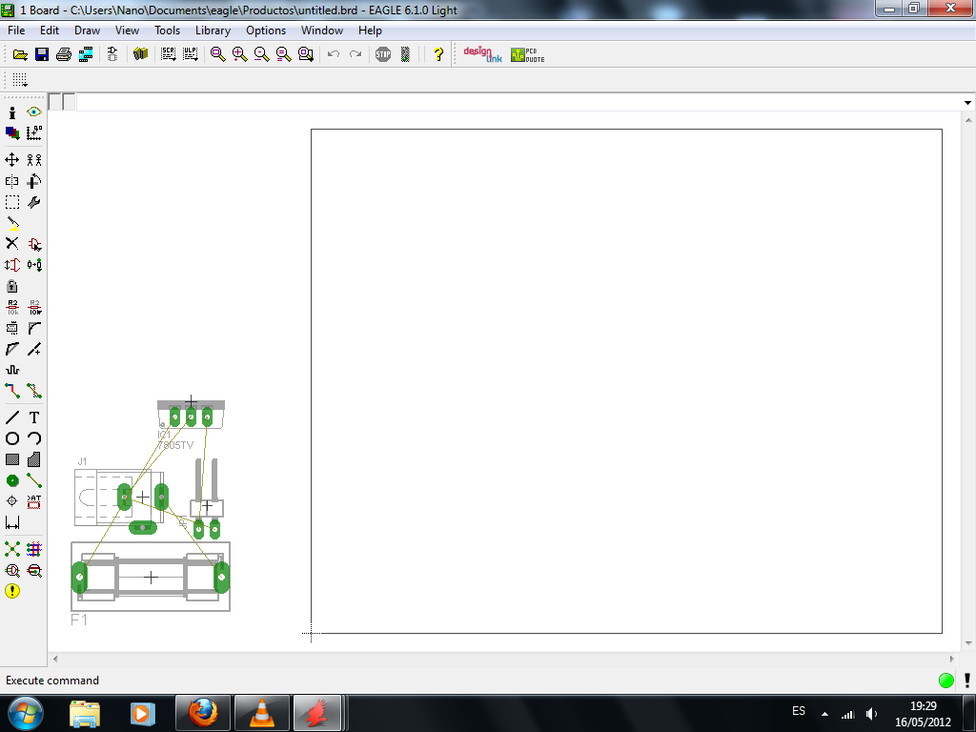Select the Smash tool
Viewport: 976px width, 732px height.
11,328
